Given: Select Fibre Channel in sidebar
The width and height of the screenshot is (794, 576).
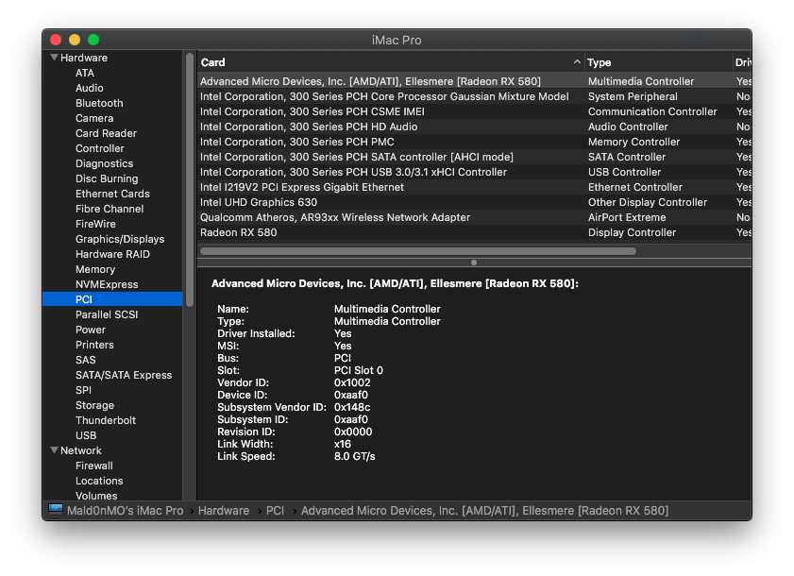Looking at the screenshot, I should [110, 210].
